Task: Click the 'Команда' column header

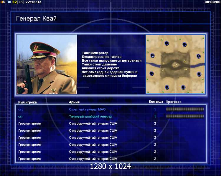Action: (x=156, y=101)
